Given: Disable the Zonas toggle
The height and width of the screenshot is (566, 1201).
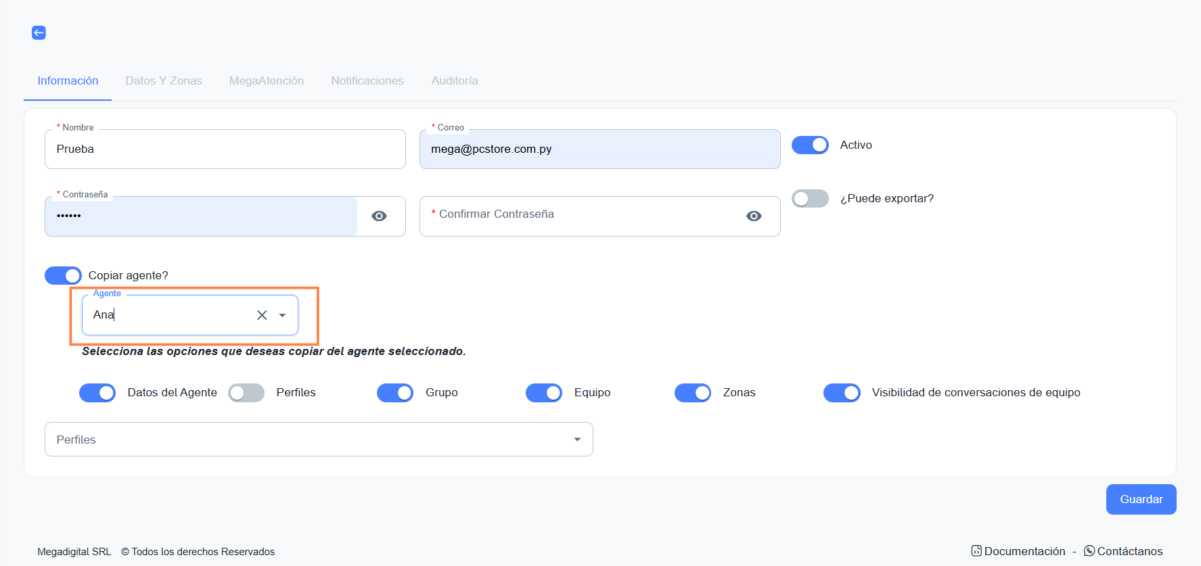Looking at the screenshot, I should (x=693, y=393).
